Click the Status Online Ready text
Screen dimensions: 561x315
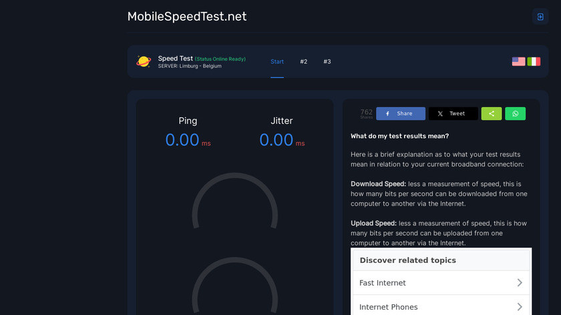[x=220, y=59]
